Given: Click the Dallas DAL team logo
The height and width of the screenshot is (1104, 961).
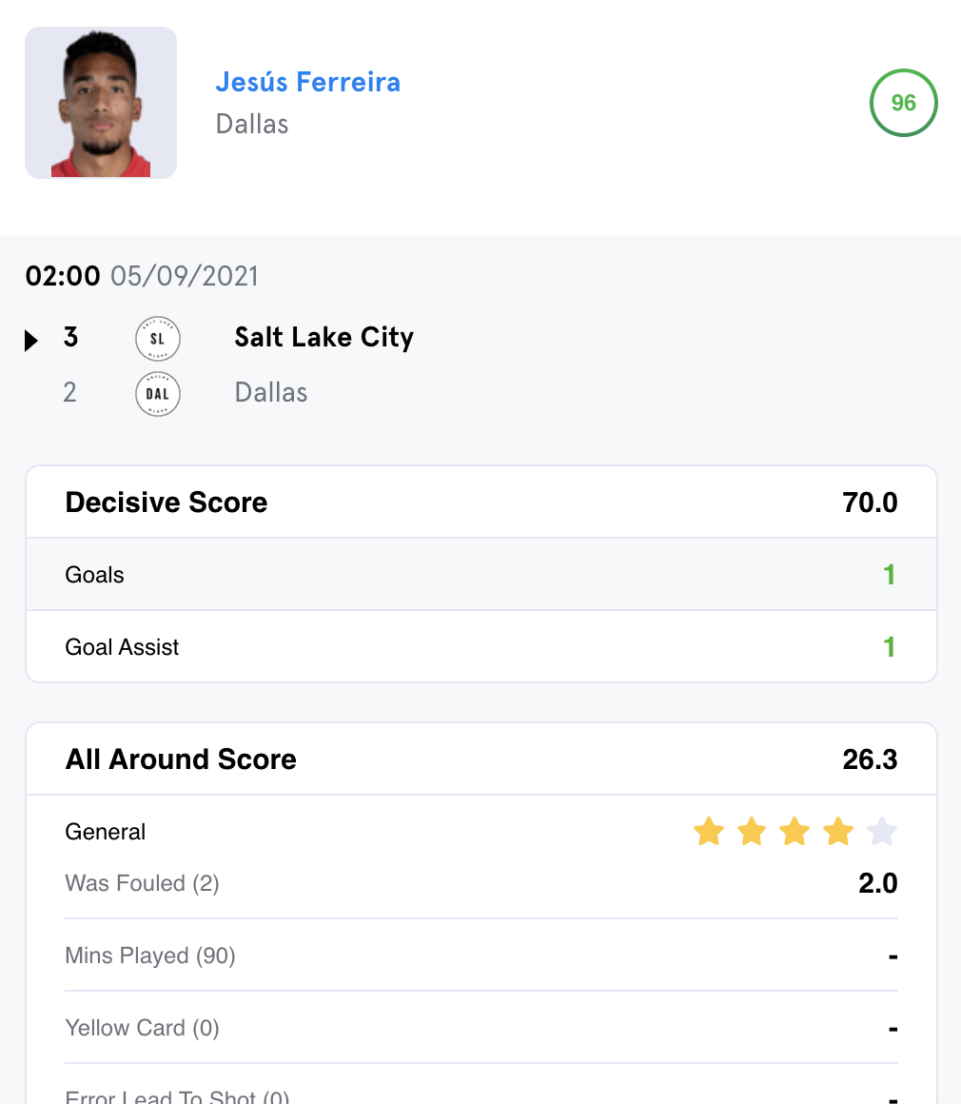Looking at the screenshot, I should point(158,394).
